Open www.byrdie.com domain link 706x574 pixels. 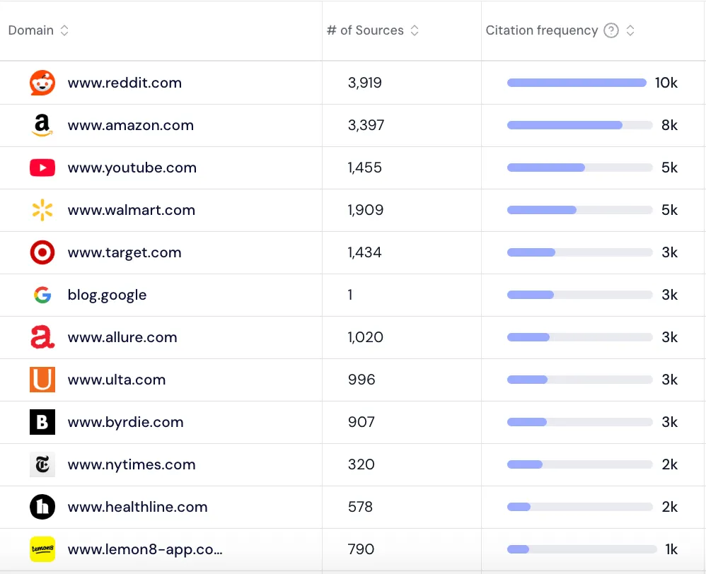pos(126,422)
